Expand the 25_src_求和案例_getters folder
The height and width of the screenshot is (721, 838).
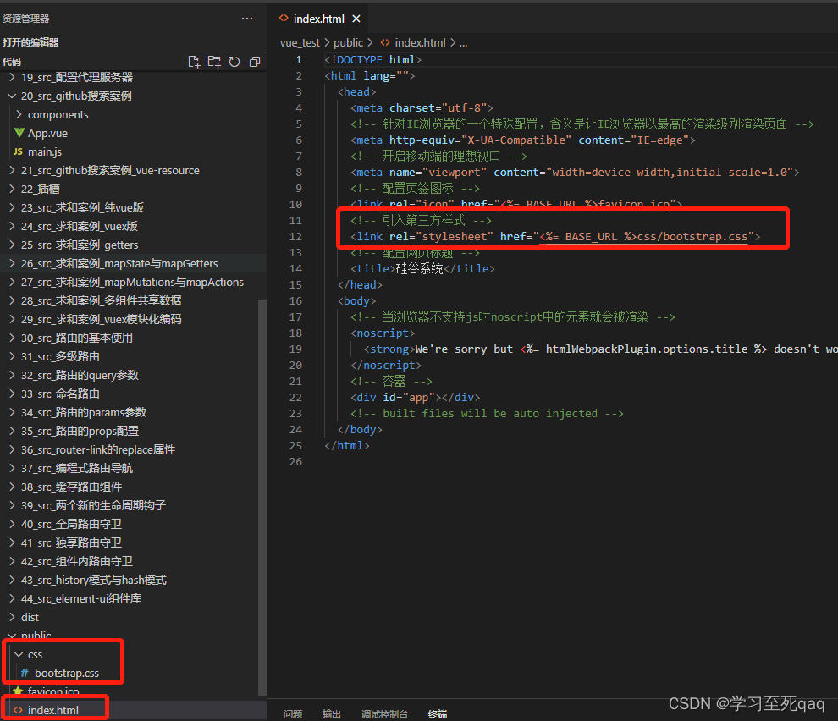coord(79,245)
